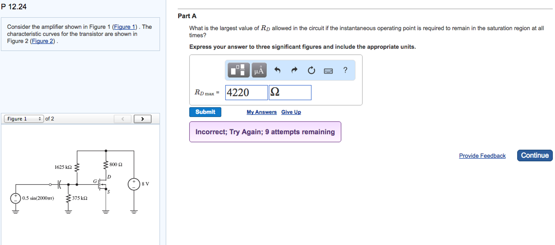
Task: Click the Continue button
Action: 535,155
